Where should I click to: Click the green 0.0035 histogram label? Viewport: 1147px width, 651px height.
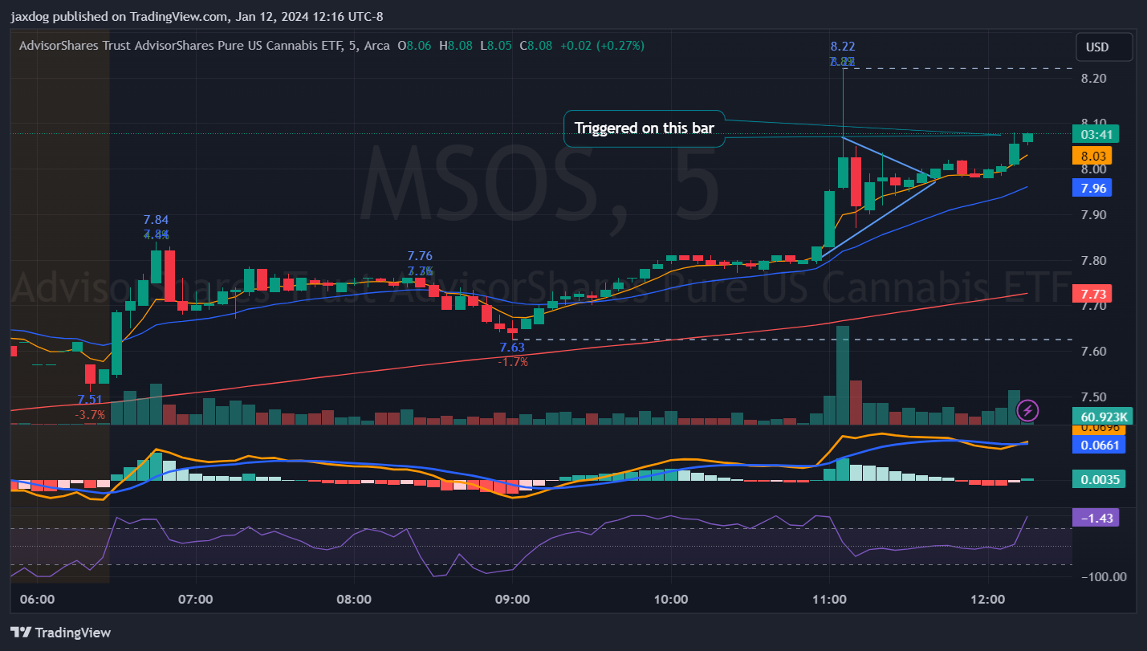(1098, 479)
